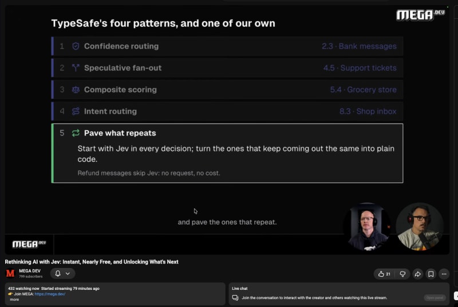Click the caption 'and pave the ones that repeat.'
The height and width of the screenshot is (307, 458).
tap(227, 222)
